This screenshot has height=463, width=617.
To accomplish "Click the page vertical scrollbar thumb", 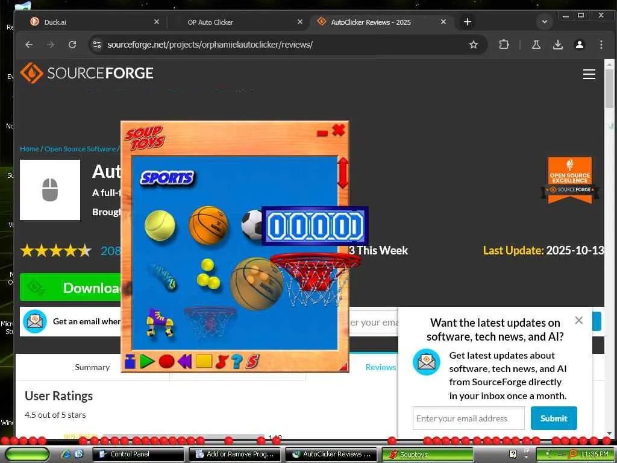I will coord(609,89).
